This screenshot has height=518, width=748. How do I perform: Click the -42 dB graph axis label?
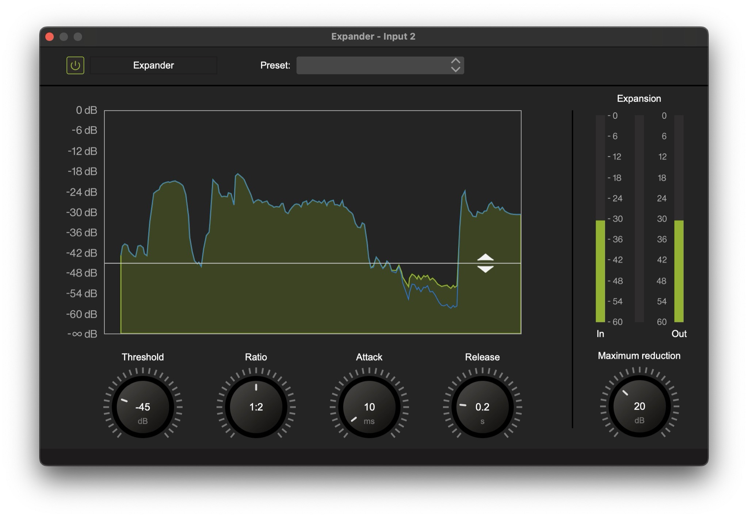(82, 253)
